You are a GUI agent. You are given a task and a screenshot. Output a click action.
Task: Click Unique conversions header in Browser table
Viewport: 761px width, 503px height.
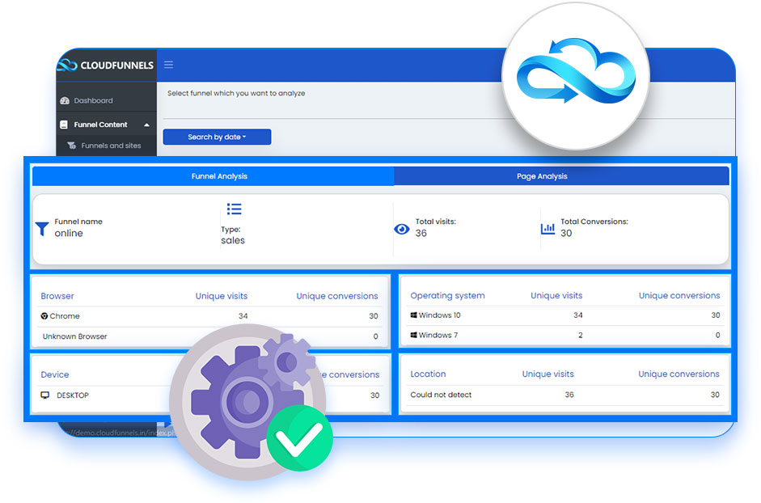pos(337,296)
